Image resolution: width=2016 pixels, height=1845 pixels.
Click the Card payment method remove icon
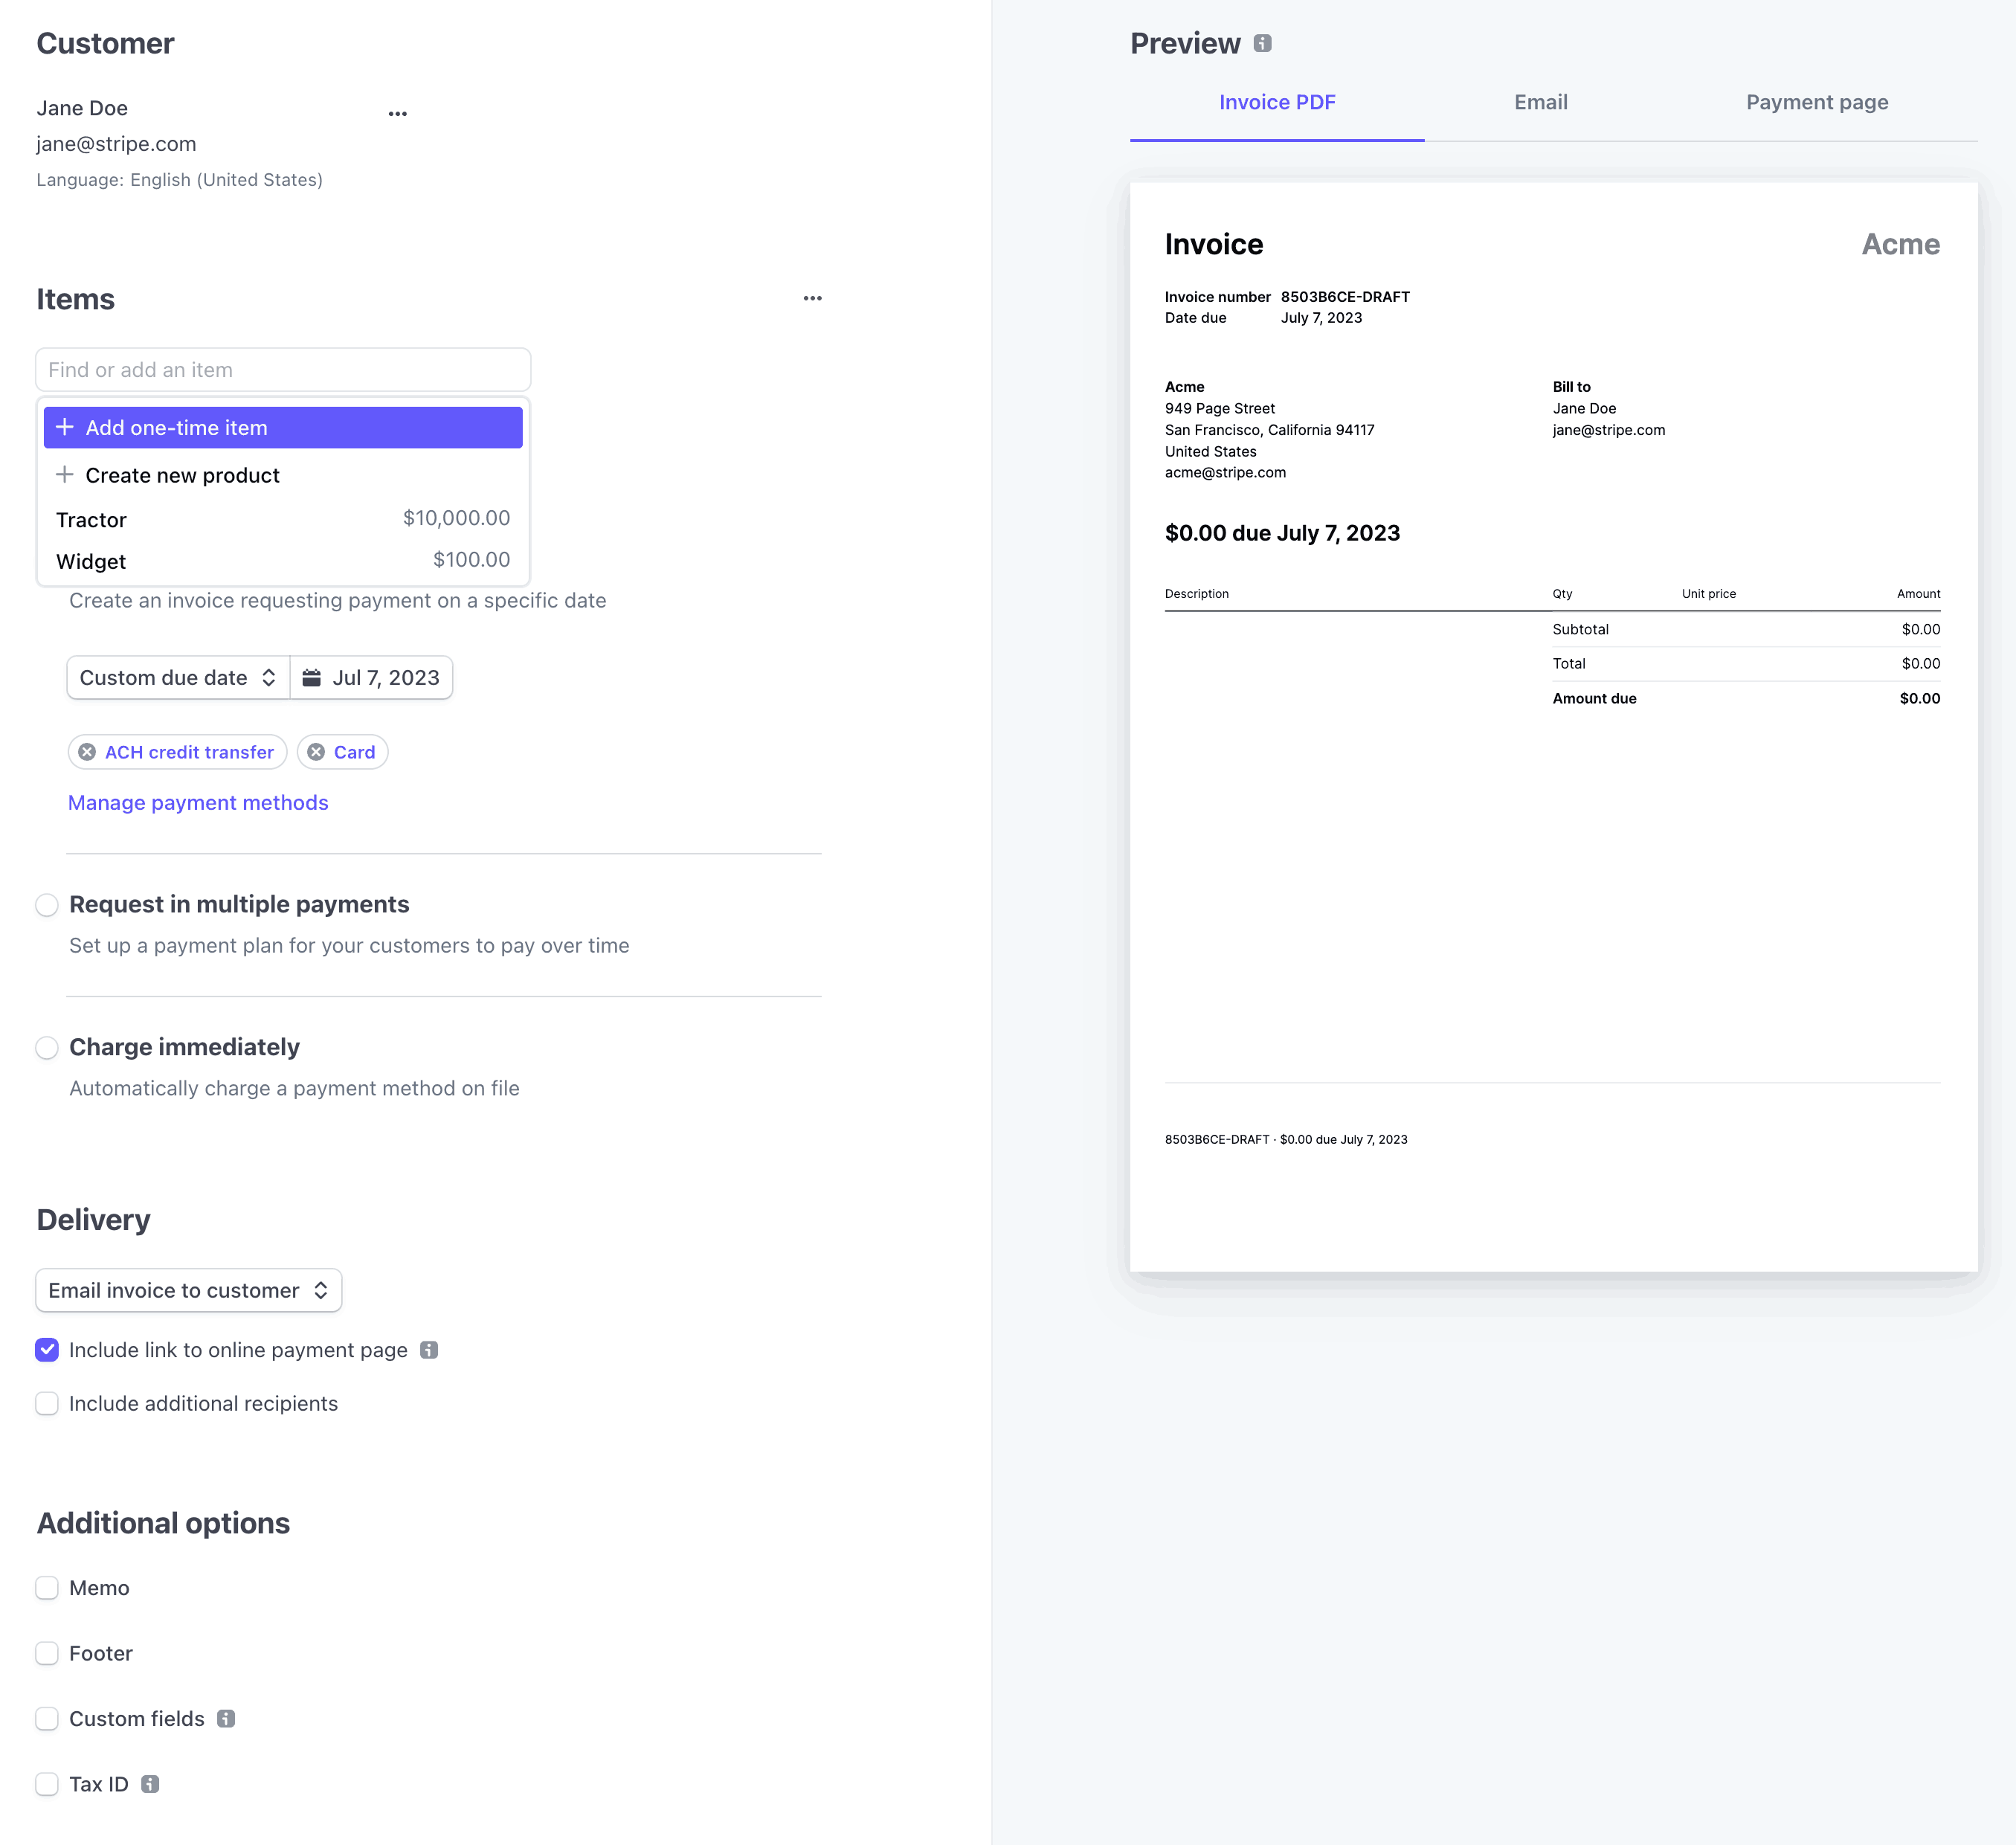point(318,751)
